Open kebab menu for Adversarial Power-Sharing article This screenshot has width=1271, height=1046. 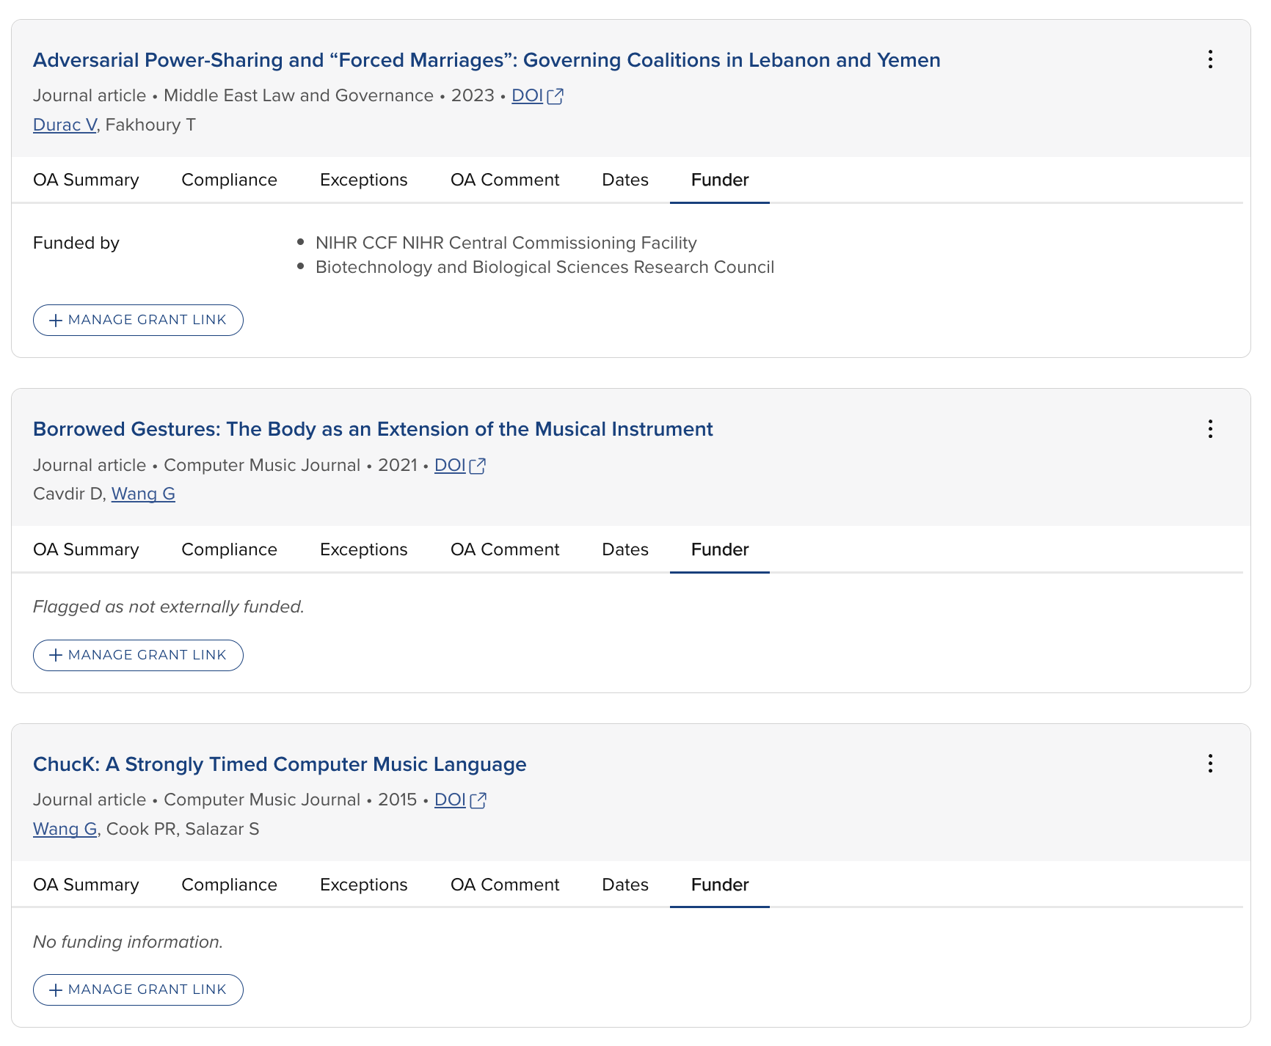pyautogui.click(x=1210, y=59)
